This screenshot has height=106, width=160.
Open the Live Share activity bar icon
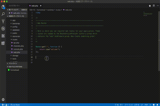(3, 43)
